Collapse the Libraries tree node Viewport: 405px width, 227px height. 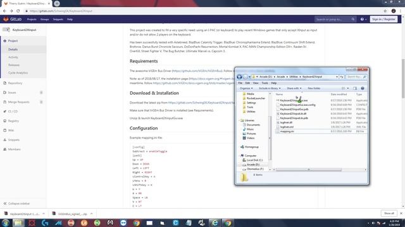coord(239,120)
